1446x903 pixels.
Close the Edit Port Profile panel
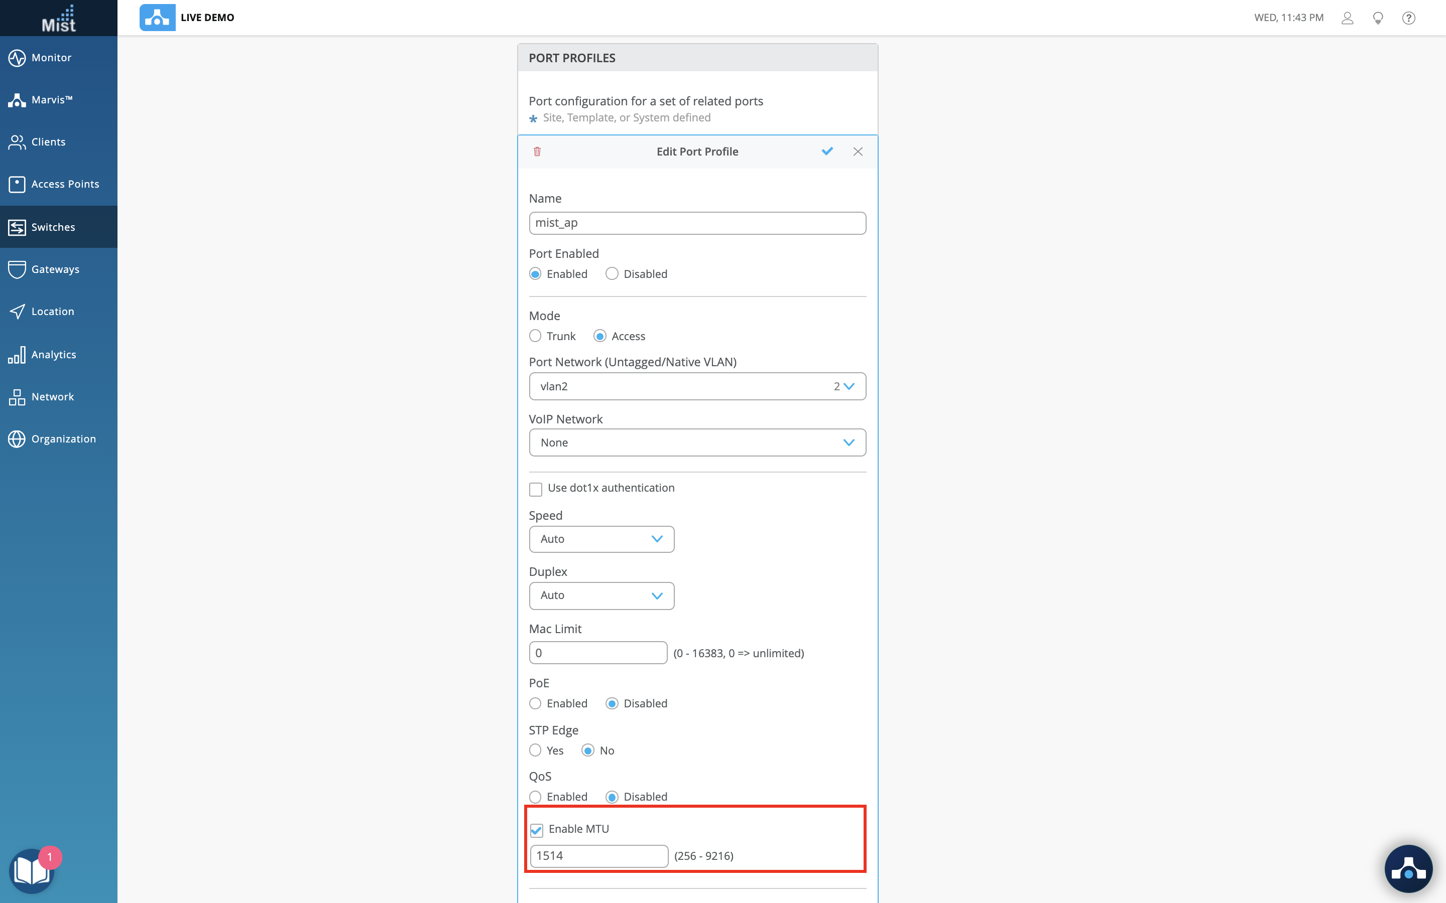click(858, 152)
